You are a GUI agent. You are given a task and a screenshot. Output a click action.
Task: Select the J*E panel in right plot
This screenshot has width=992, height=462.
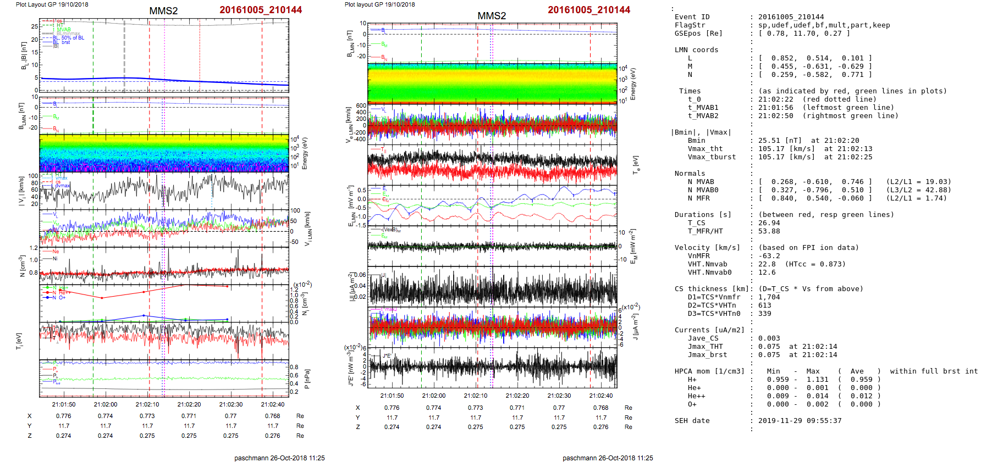pos(492,366)
